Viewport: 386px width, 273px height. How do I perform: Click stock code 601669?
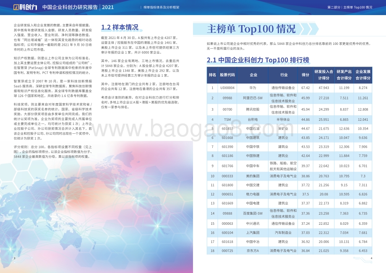(x=227, y=203)
